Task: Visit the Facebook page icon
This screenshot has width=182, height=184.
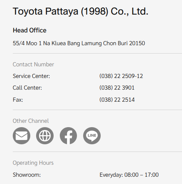Action: point(68,136)
